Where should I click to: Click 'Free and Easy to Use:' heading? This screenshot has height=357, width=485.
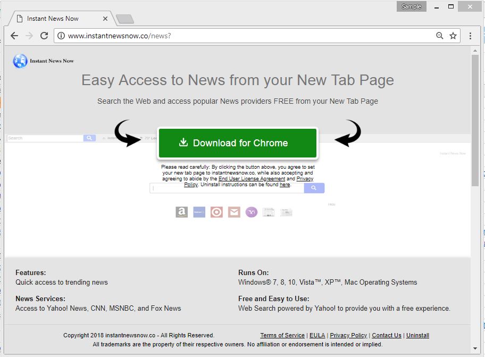click(x=274, y=299)
